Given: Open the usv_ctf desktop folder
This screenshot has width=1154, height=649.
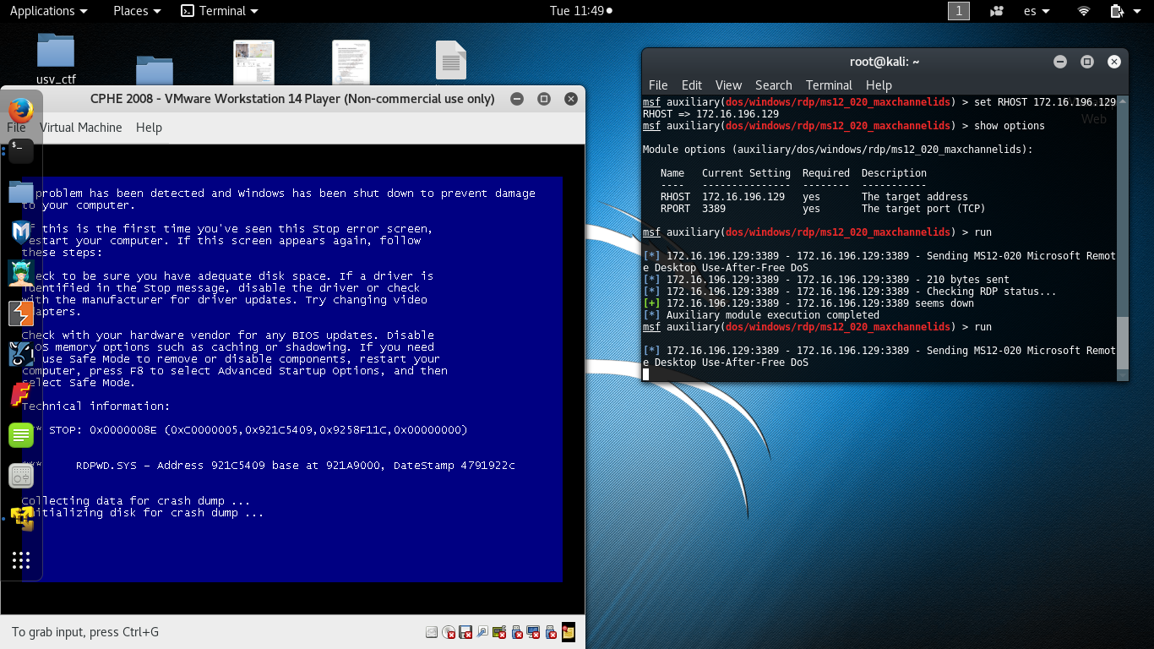Looking at the screenshot, I should point(56,59).
